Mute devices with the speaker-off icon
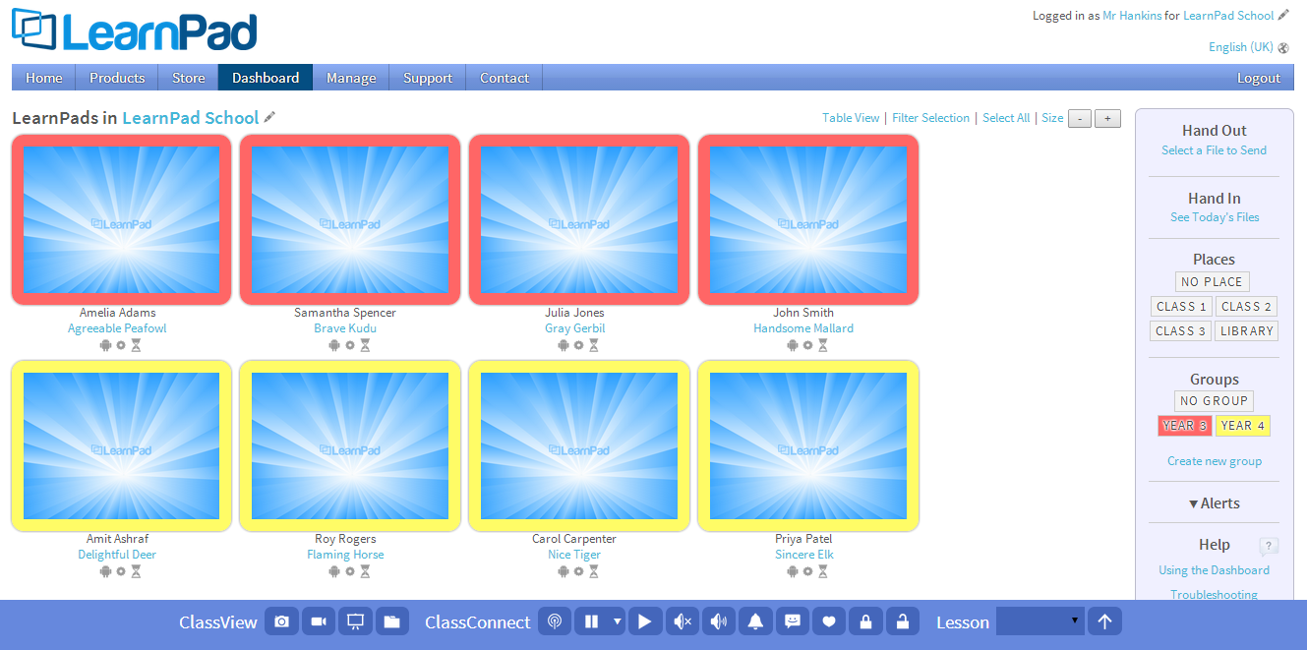 coord(683,621)
